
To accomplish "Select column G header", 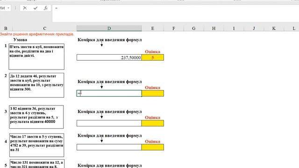I will tap(193, 28).
